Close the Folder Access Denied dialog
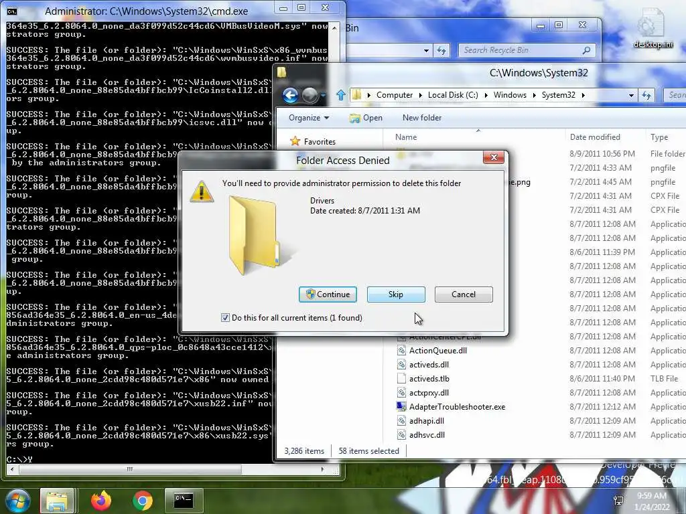This screenshot has width=686, height=514. click(x=494, y=157)
